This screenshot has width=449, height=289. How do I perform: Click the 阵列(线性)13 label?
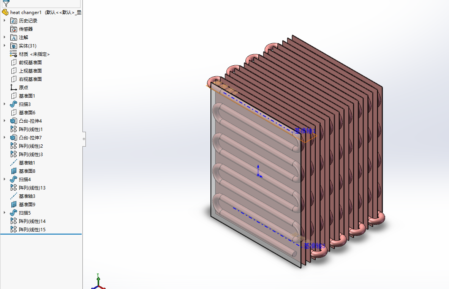pos(32,188)
